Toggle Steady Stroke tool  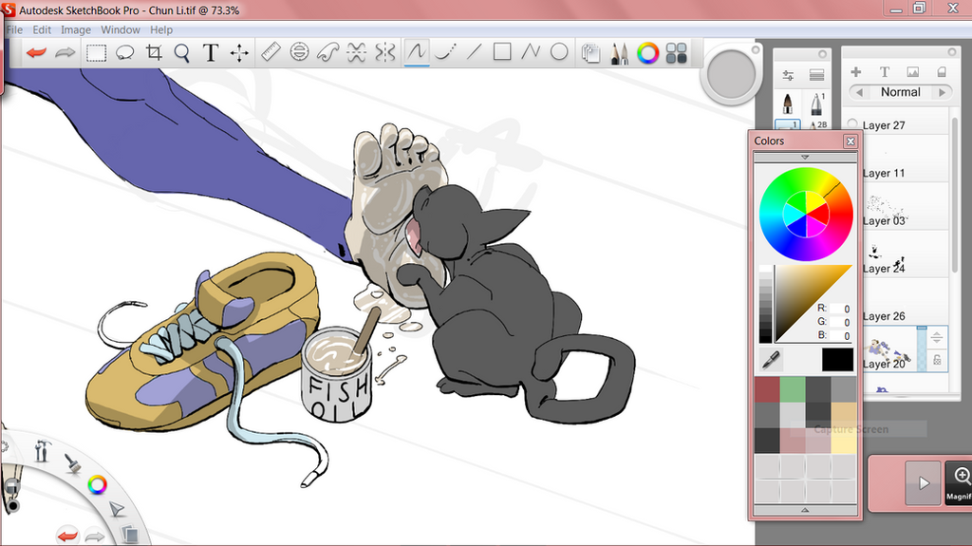click(x=446, y=52)
